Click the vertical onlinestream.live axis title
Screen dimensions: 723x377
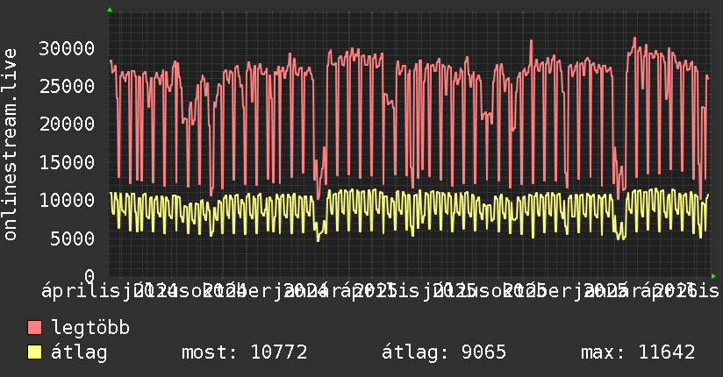pos(10,145)
